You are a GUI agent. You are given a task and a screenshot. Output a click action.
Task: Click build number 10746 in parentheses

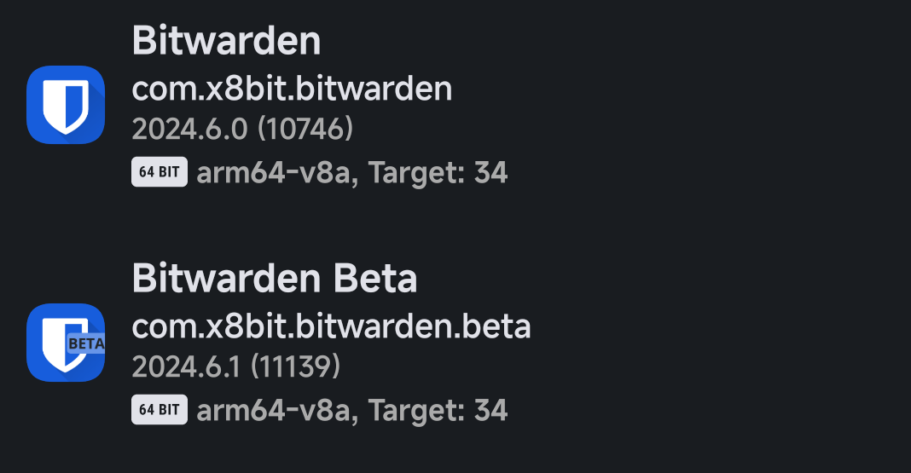click(x=305, y=129)
